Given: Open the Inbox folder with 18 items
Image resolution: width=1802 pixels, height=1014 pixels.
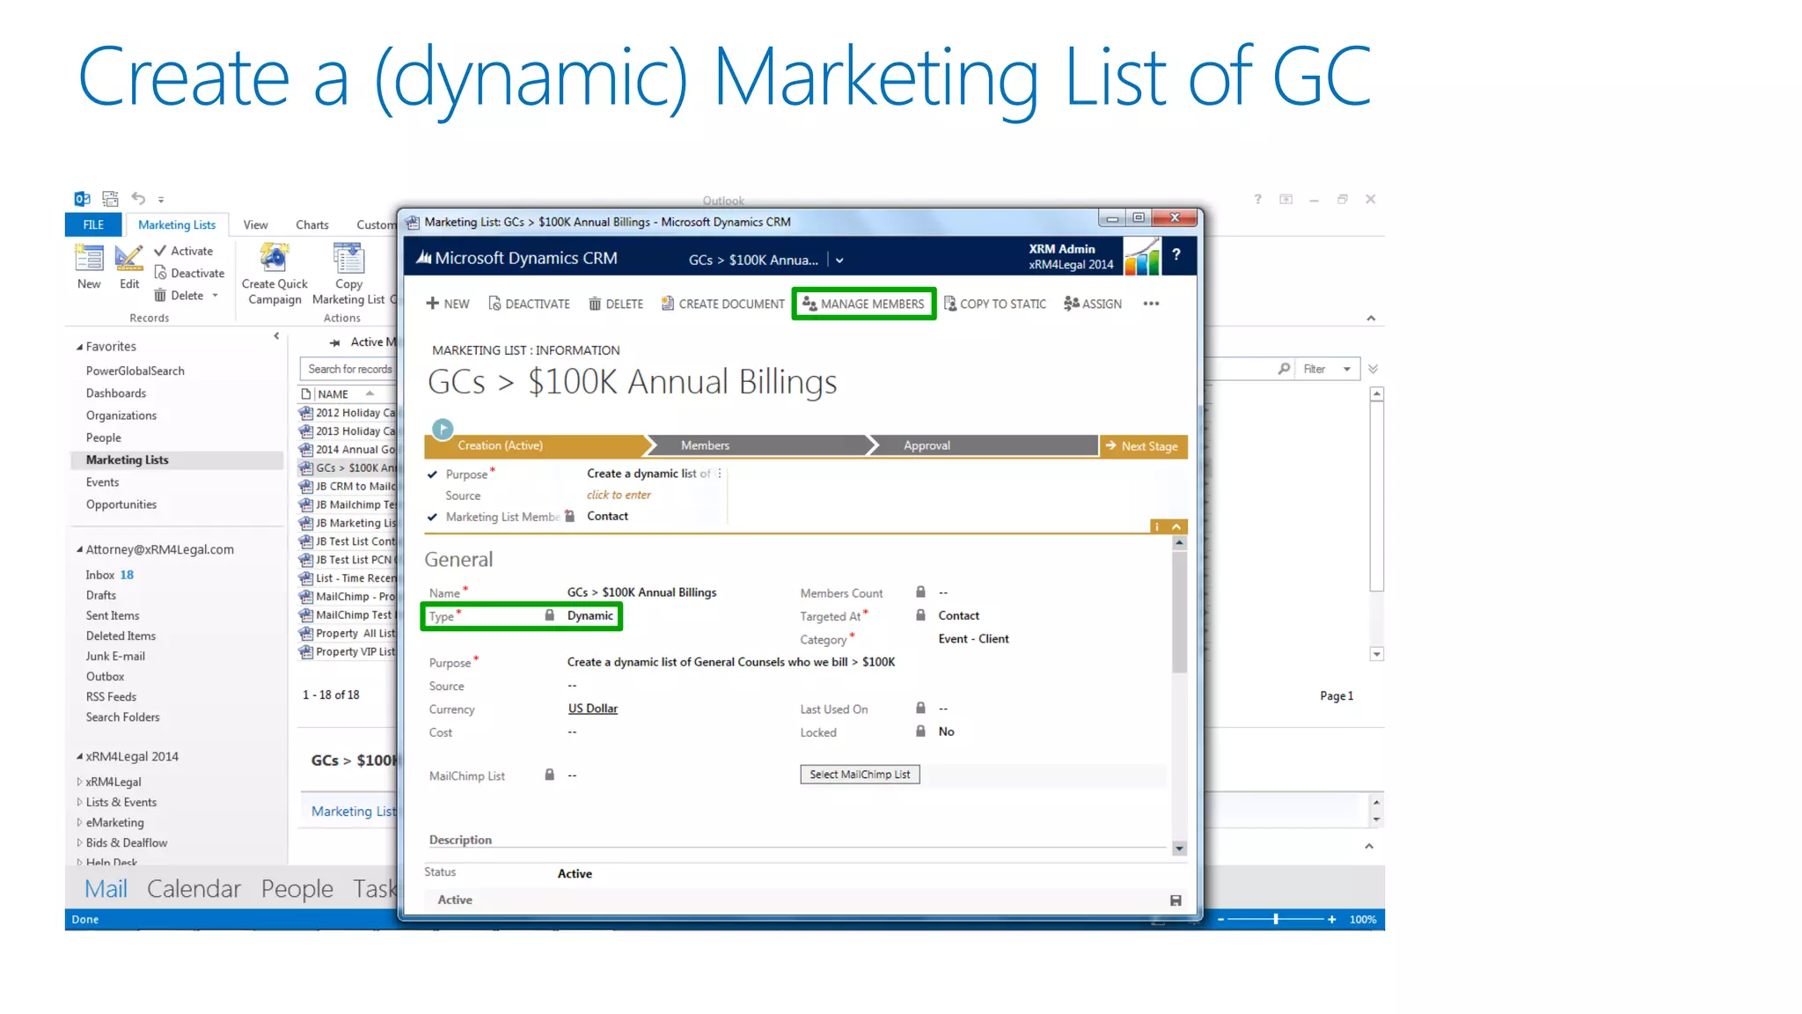Looking at the screenshot, I should (x=109, y=575).
